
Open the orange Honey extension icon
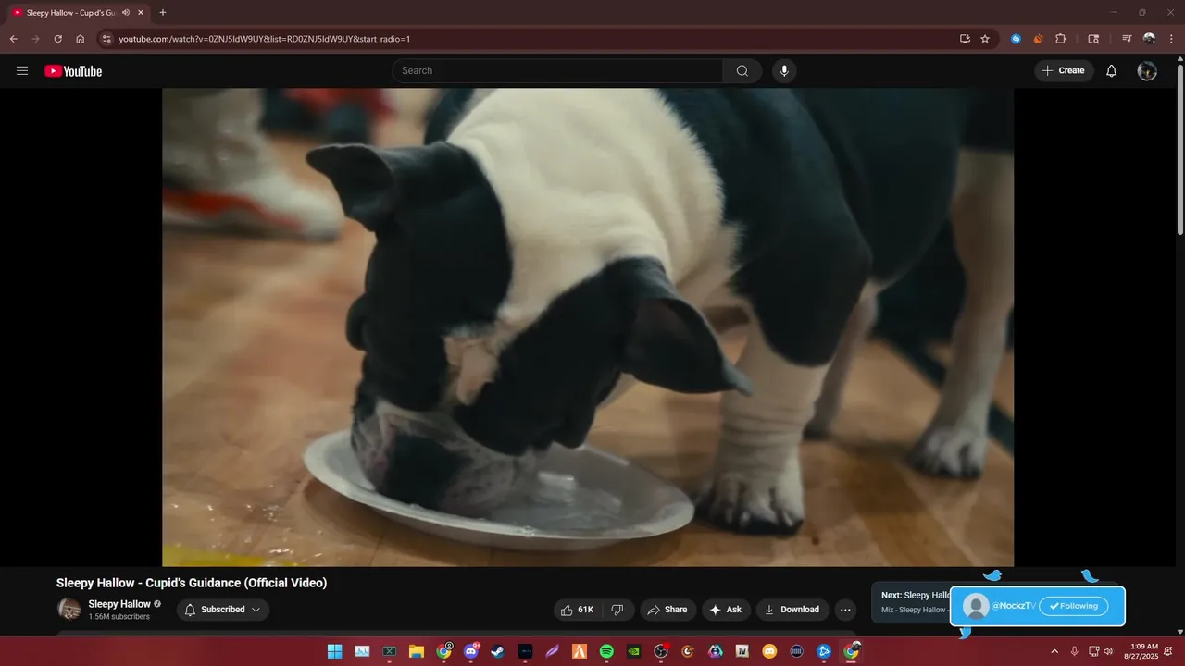(x=1038, y=39)
